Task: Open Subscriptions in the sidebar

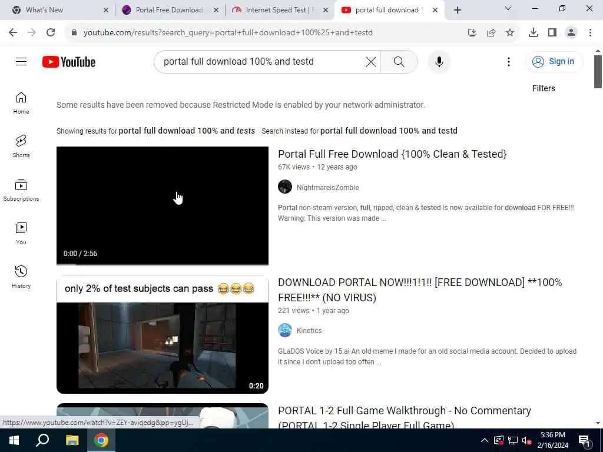Action: point(21,190)
